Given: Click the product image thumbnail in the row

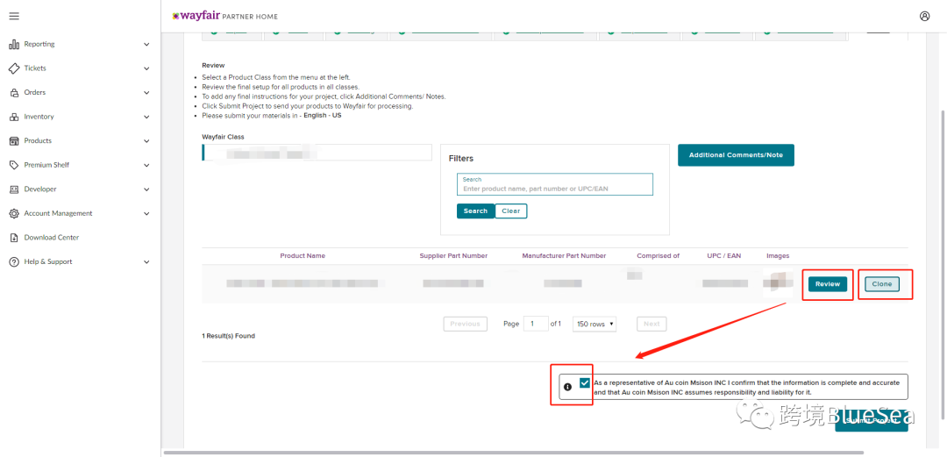Looking at the screenshot, I should [x=778, y=284].
